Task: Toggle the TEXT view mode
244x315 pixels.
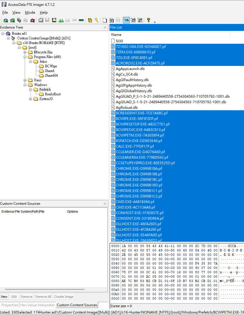Action: tap(133, 20)
